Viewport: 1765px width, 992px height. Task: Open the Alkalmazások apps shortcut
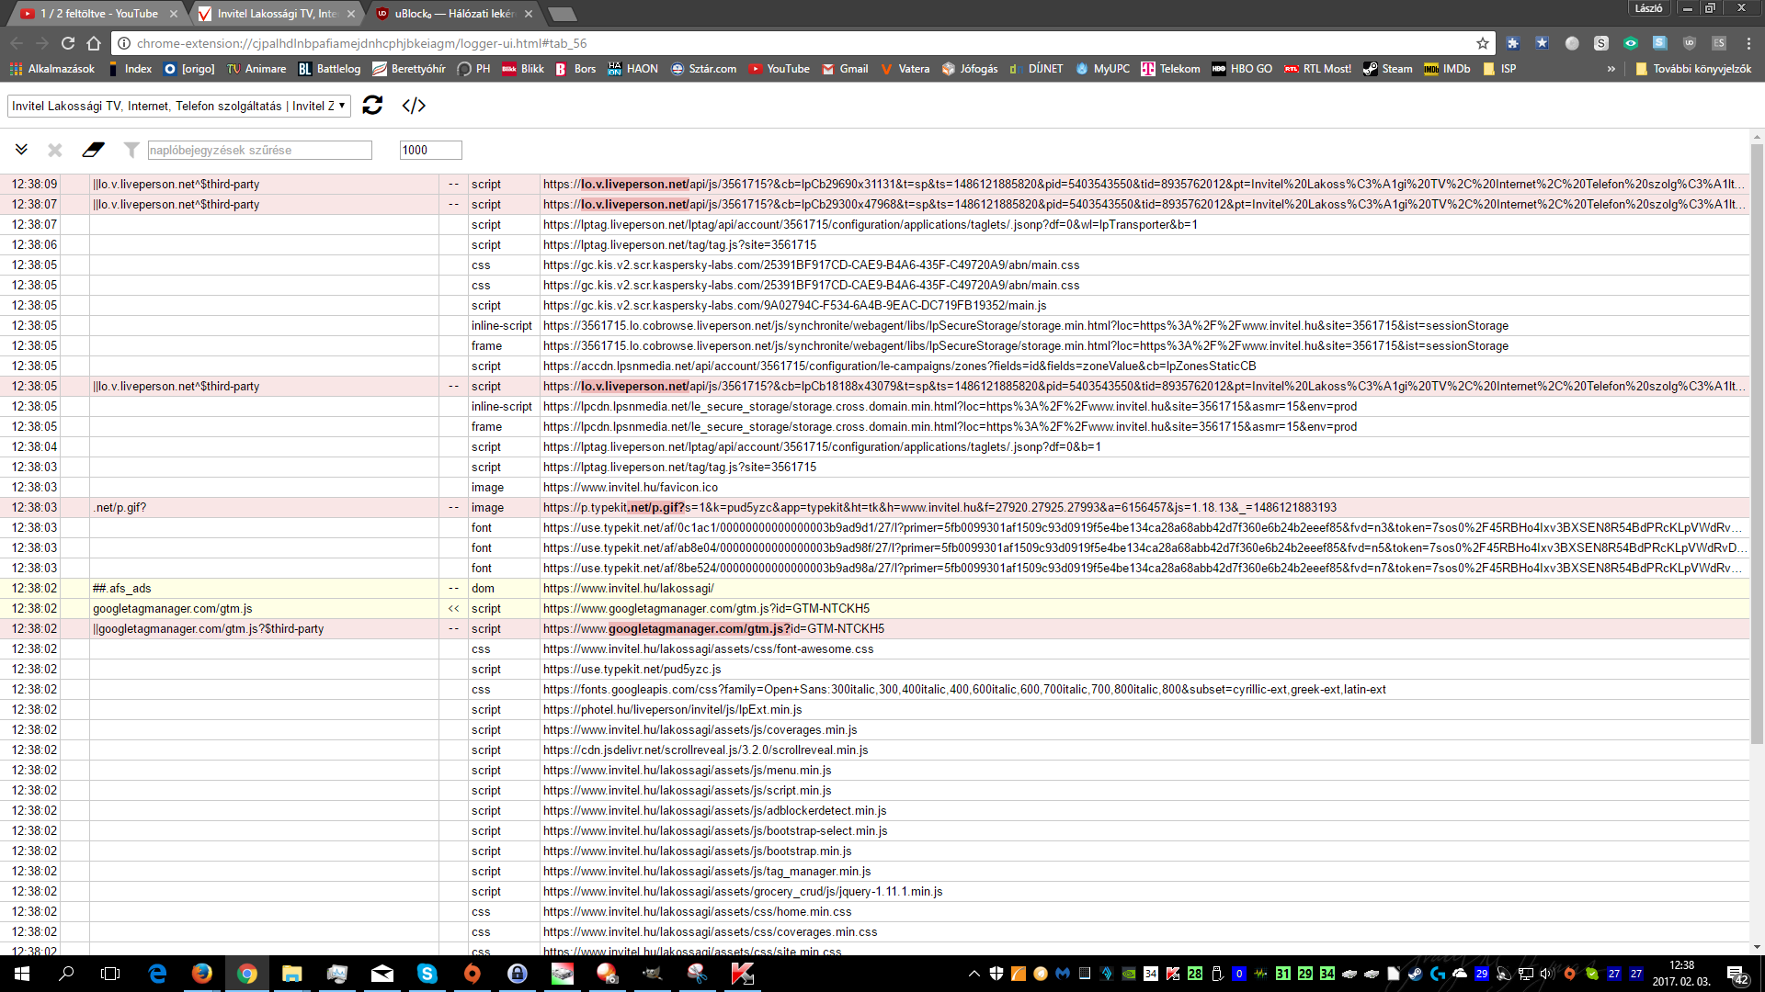click(52, 69)
